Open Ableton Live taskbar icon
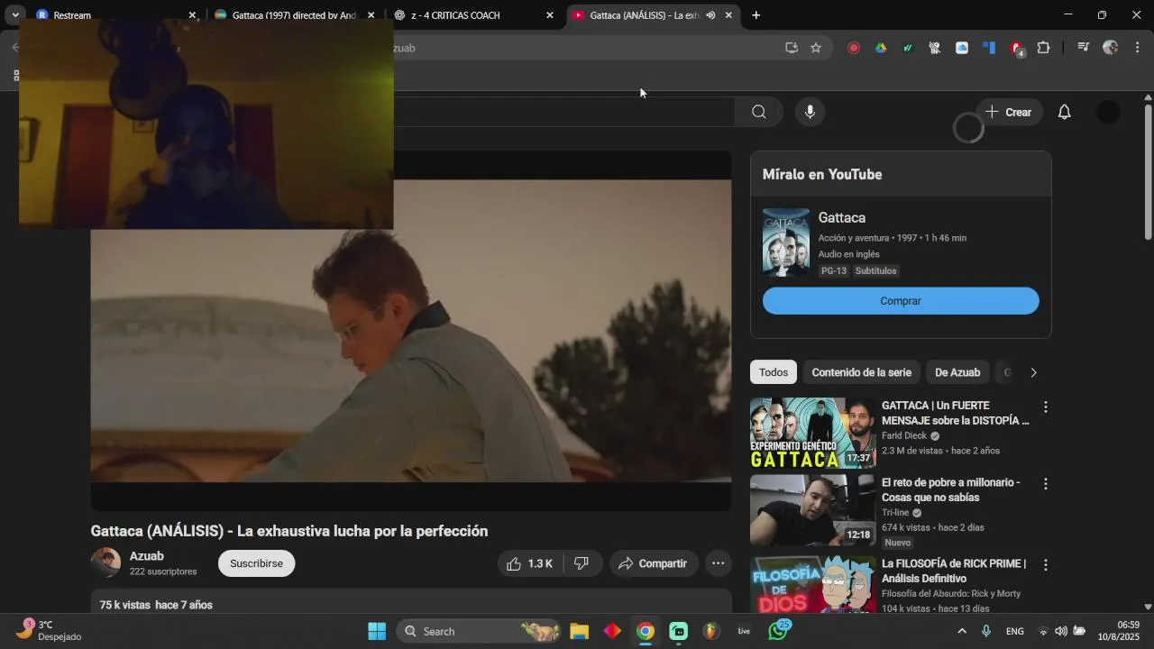 pyautogui.click(x=744, y=631)
